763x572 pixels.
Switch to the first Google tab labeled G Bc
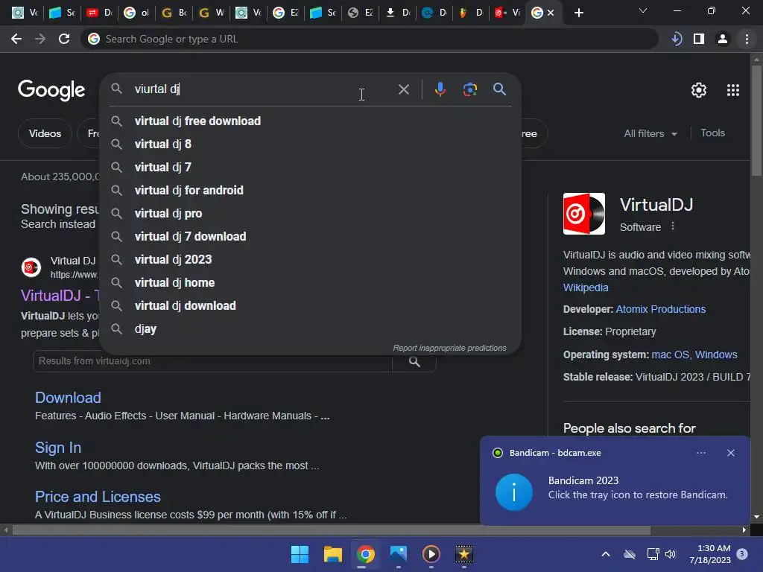174,13
